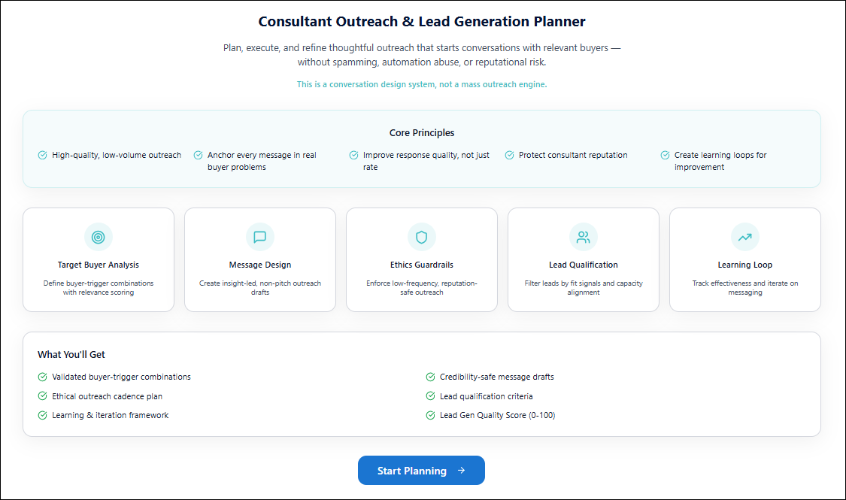
Task: Click description Define buyer-trigger combinations with relevance scoring
Action: (x=99, y=288)
